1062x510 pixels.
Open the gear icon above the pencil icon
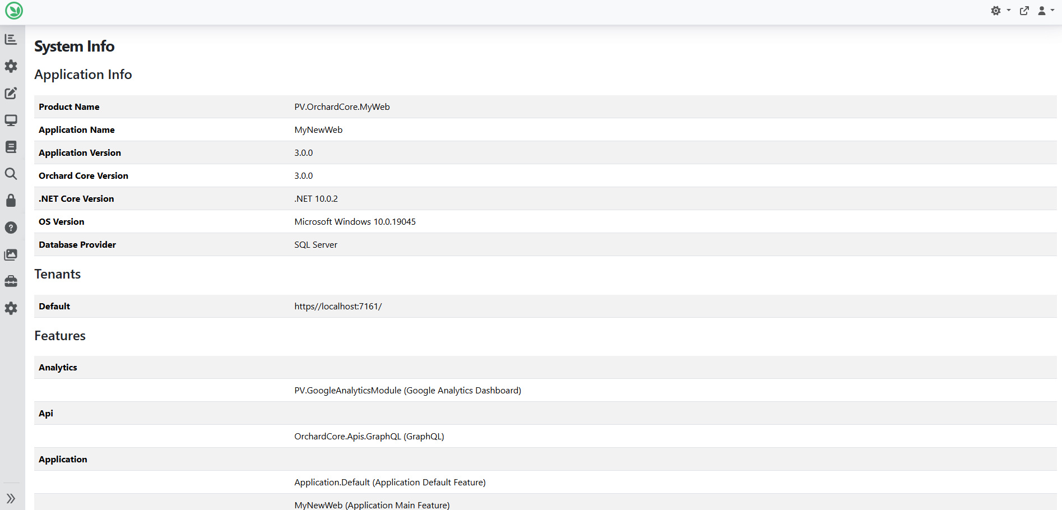(11, 66)
